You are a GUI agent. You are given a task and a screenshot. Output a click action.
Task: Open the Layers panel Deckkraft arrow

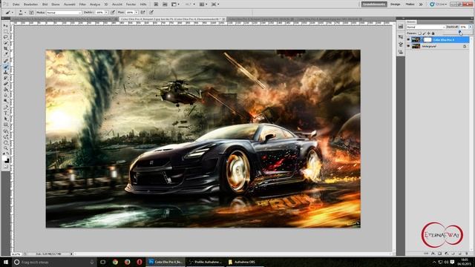coord(471,27)
